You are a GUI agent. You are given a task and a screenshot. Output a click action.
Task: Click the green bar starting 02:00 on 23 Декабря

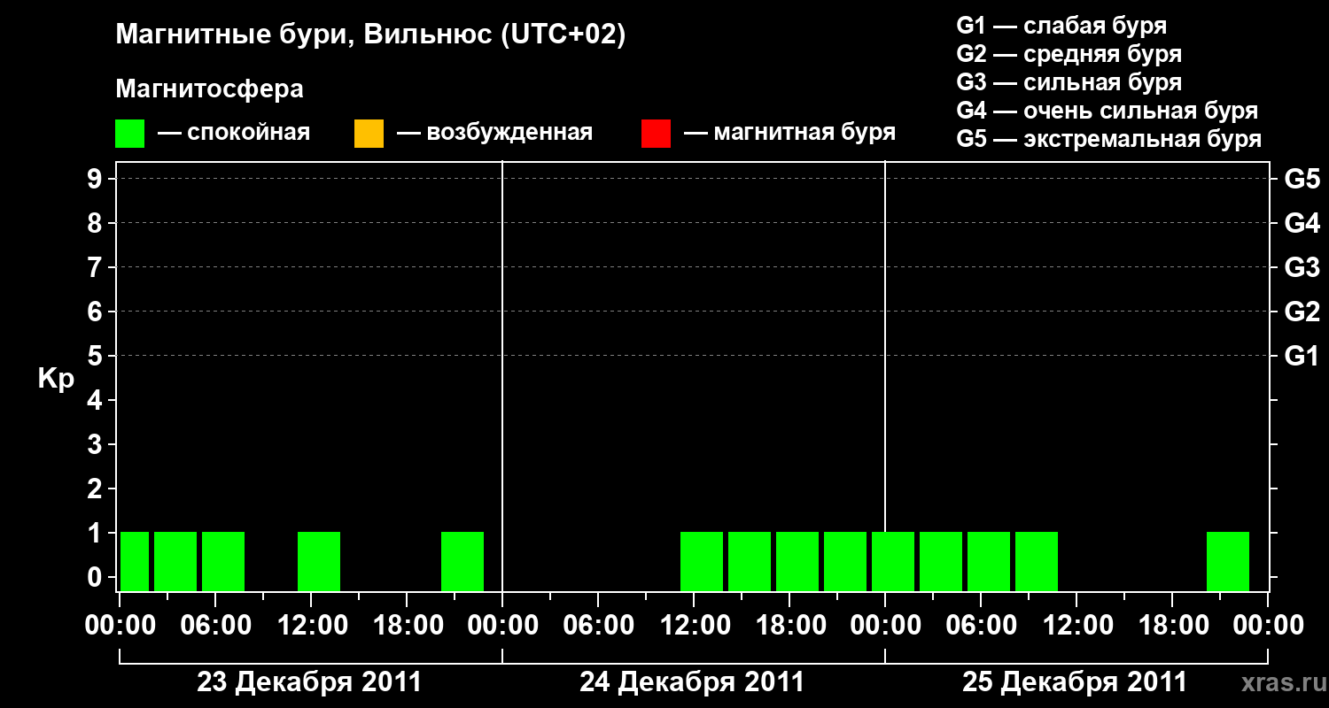[x=175, y=561]
